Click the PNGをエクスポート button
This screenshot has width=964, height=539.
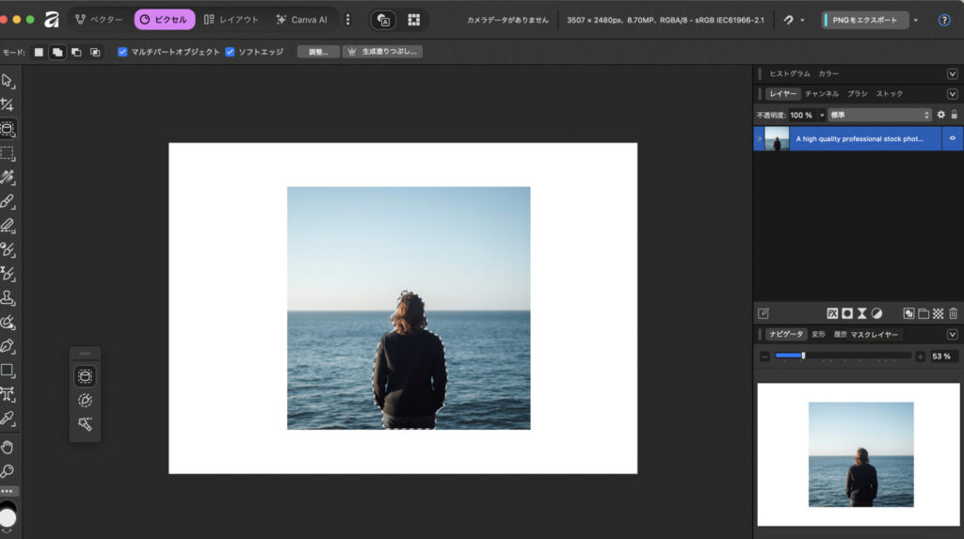pyautogui.click(x=864, y=20)
